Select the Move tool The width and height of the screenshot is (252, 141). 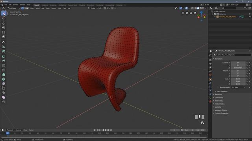[4, 23]
